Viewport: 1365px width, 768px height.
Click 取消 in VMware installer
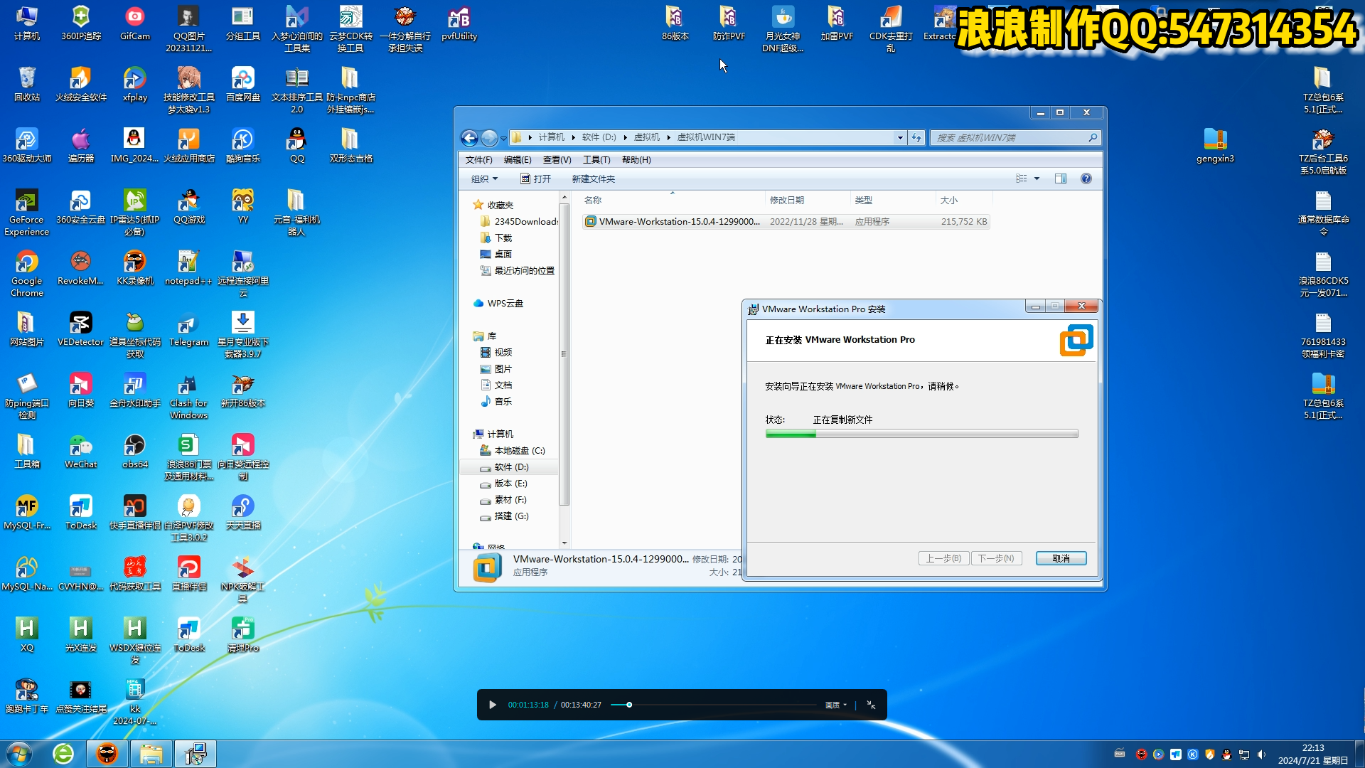1061,558
